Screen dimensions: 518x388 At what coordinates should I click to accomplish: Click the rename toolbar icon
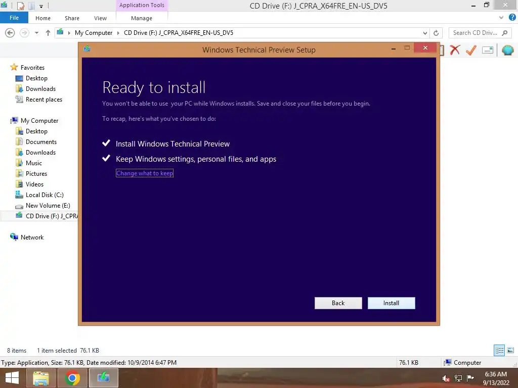pyautogui.click(x=488, y=50)
